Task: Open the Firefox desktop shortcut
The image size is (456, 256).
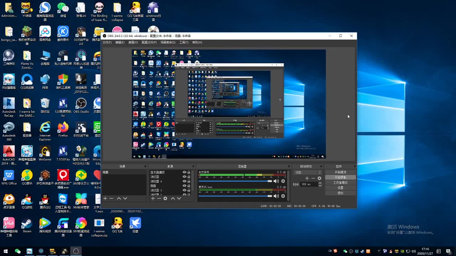Action: pyautogui.click(x=63, y=129)
